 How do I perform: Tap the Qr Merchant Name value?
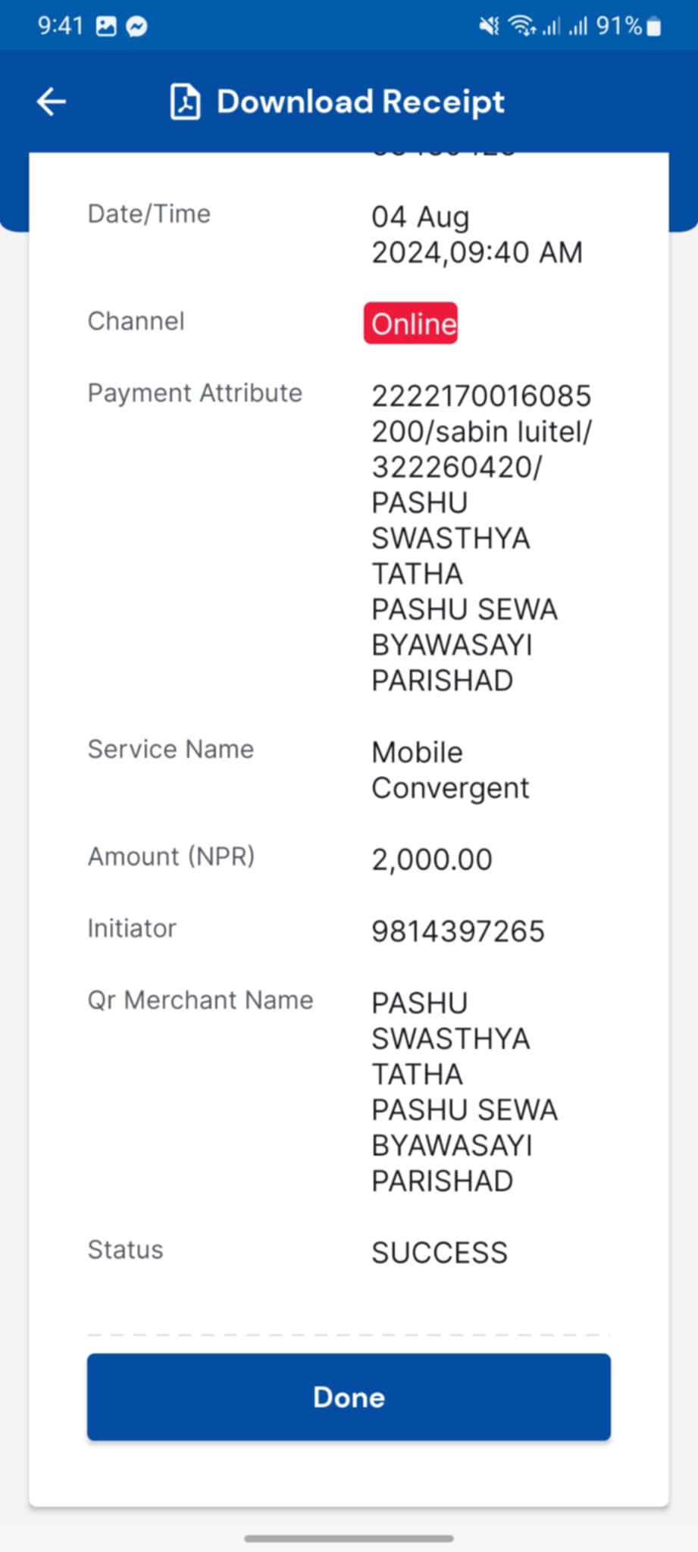(465, 1092)
